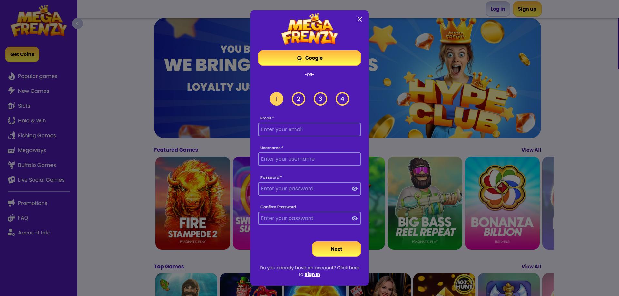This screenshot has height=296, width=619.
Task: Toggle visibility of Confirm Password field
Action: coord(355,218)
